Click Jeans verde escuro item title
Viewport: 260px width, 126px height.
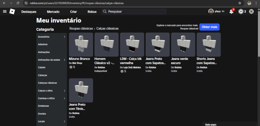(x=180, y=61)
